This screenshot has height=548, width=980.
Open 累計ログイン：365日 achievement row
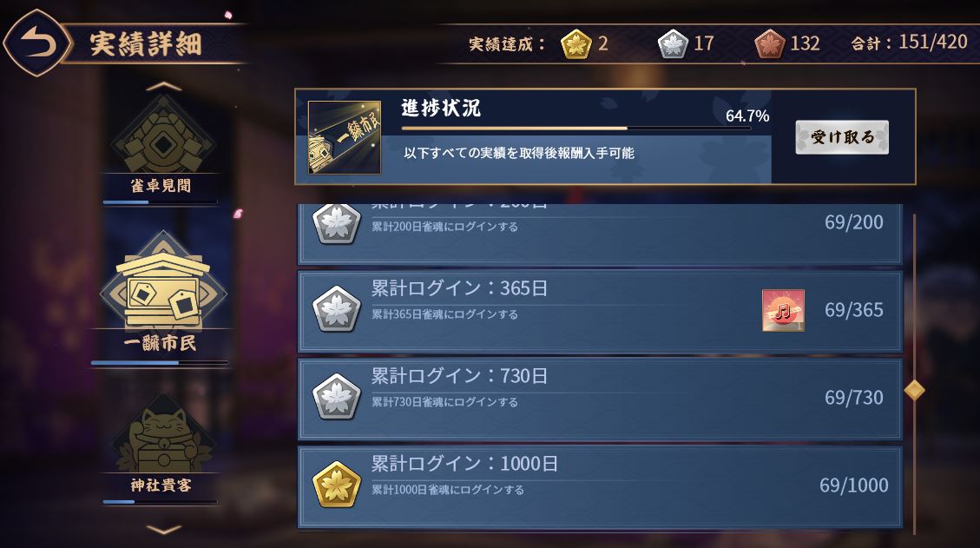tap(600, 310)
